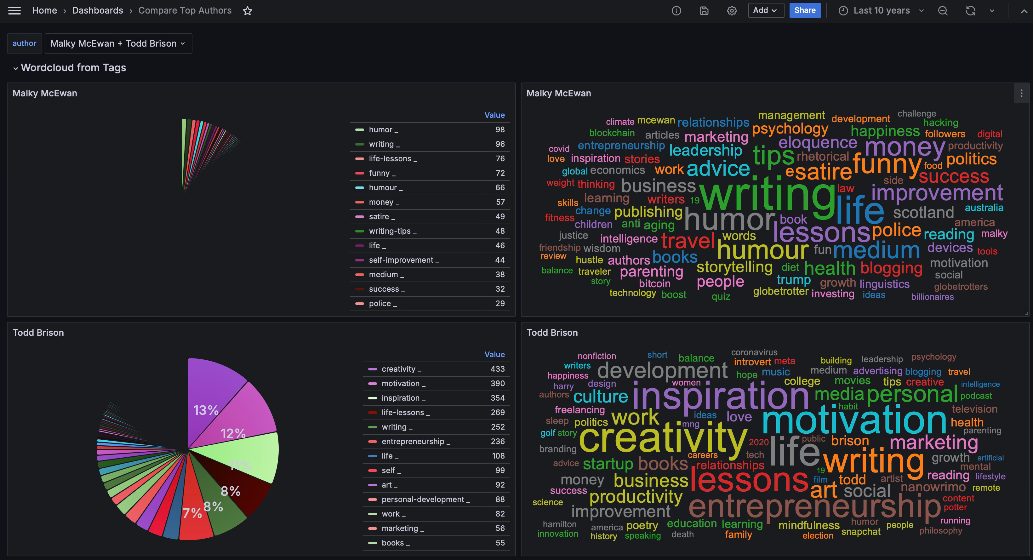Click the Malky McEwan pie panel title

(45, 94)
